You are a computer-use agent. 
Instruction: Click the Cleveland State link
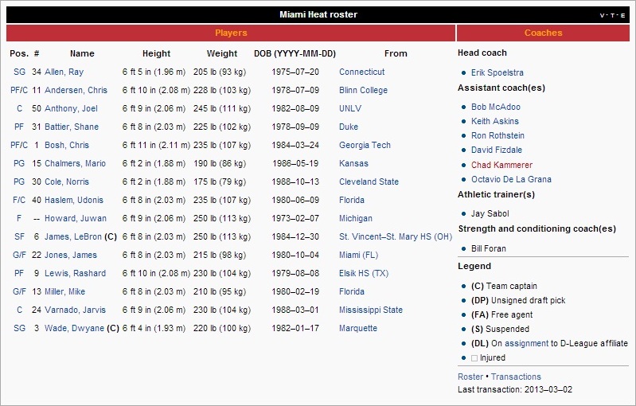[369, 182]
